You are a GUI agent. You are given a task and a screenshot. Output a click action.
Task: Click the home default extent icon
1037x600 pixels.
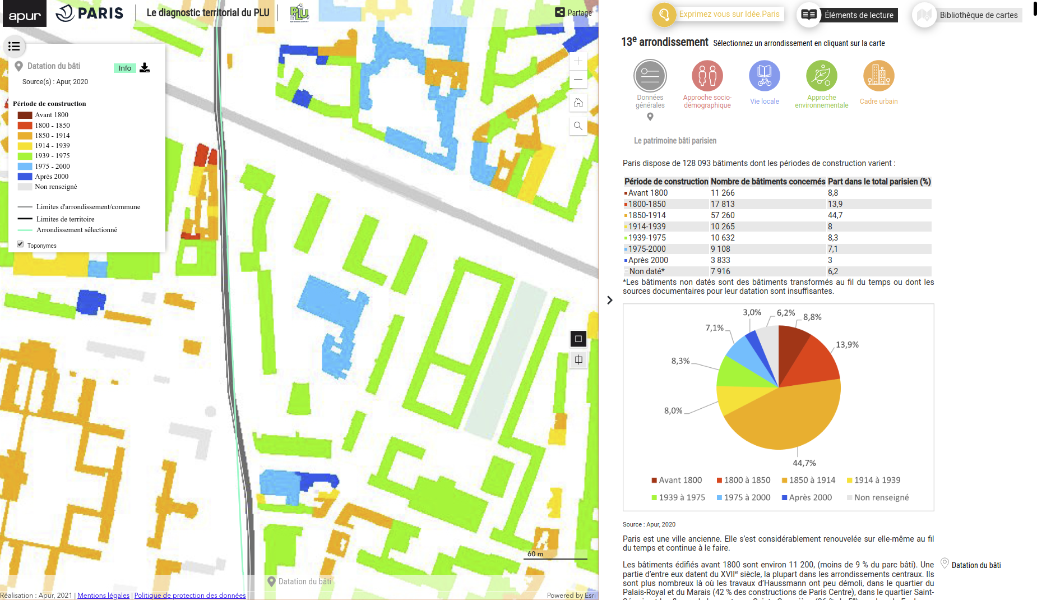[578, 103]
